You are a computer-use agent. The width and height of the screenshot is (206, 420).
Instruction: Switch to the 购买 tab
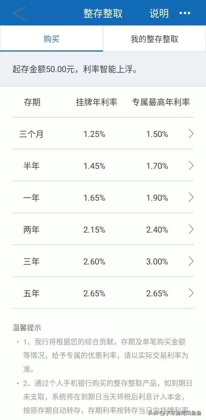coord(51,39)
